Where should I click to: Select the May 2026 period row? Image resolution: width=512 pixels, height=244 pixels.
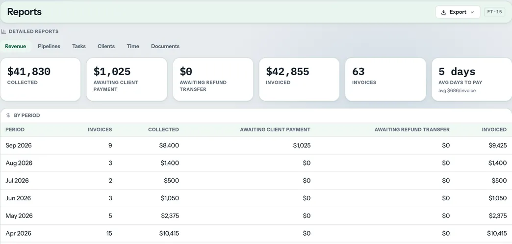coord(256,216)
